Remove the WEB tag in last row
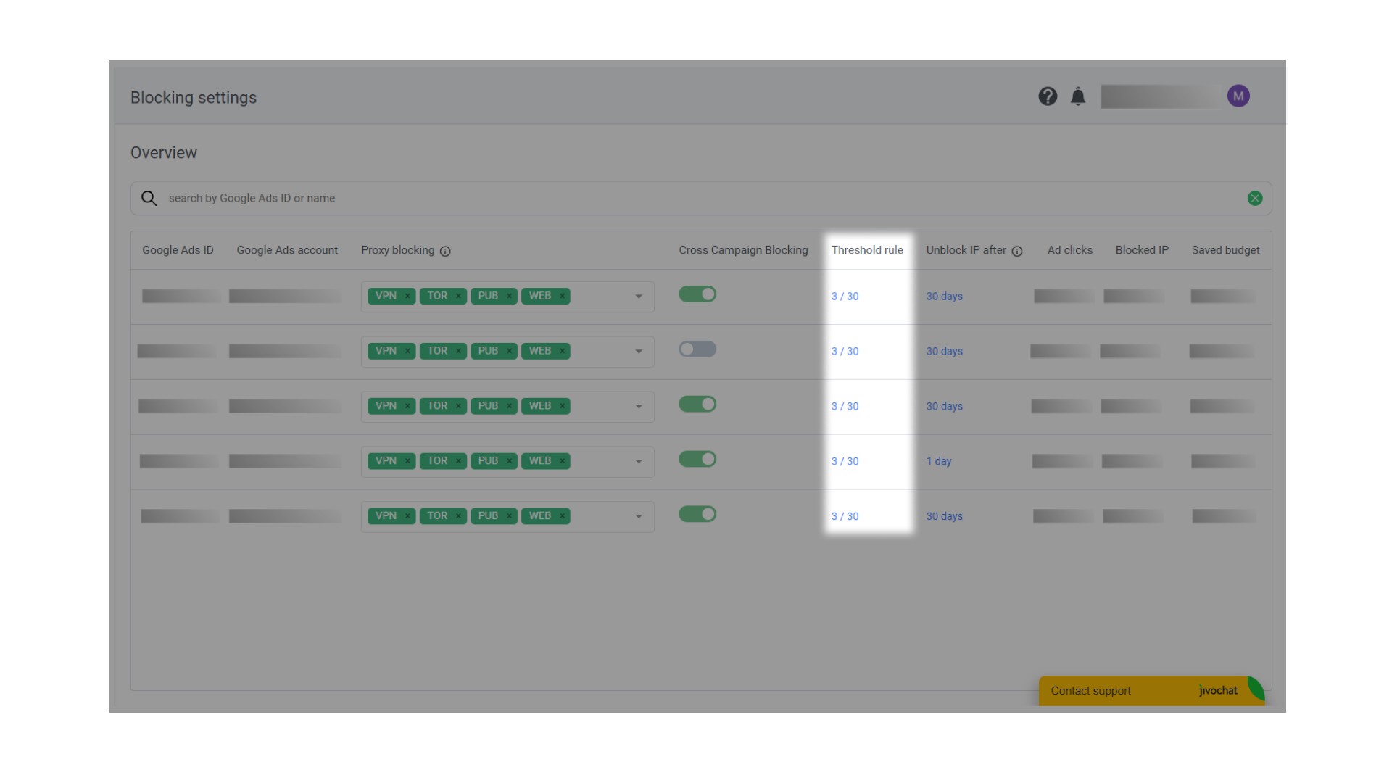 pyautogui.click(x=562, y=516)
